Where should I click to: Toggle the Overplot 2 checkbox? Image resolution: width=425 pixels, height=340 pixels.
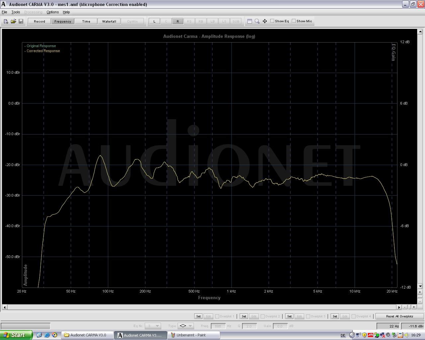point(262,316)
